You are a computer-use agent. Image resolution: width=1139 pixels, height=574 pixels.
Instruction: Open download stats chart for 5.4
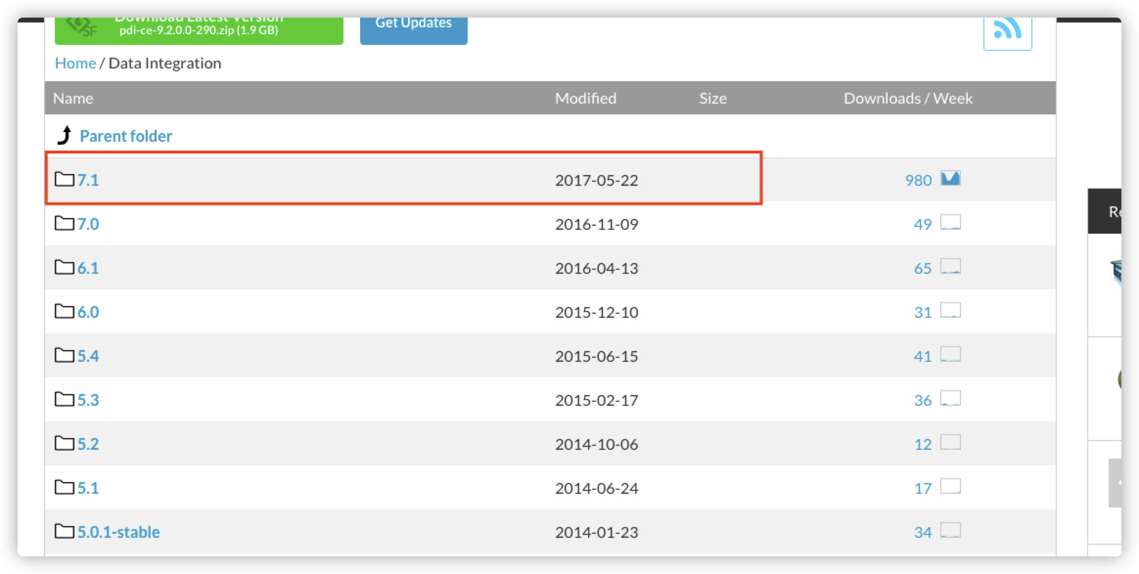(950, 354)
